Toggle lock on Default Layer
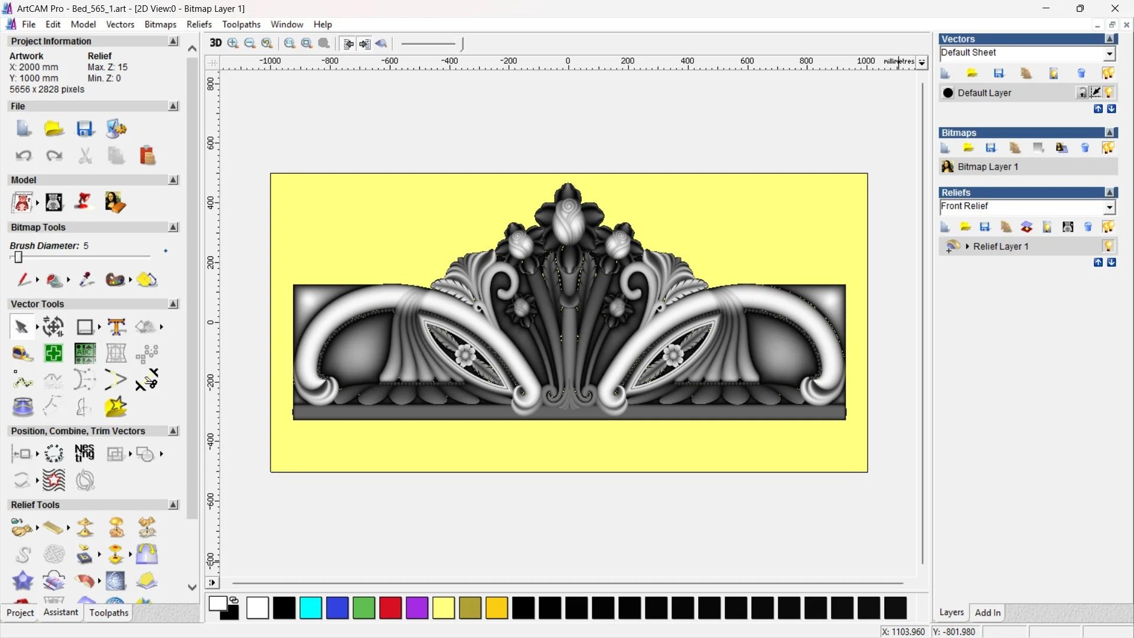 pos(1081,93)
